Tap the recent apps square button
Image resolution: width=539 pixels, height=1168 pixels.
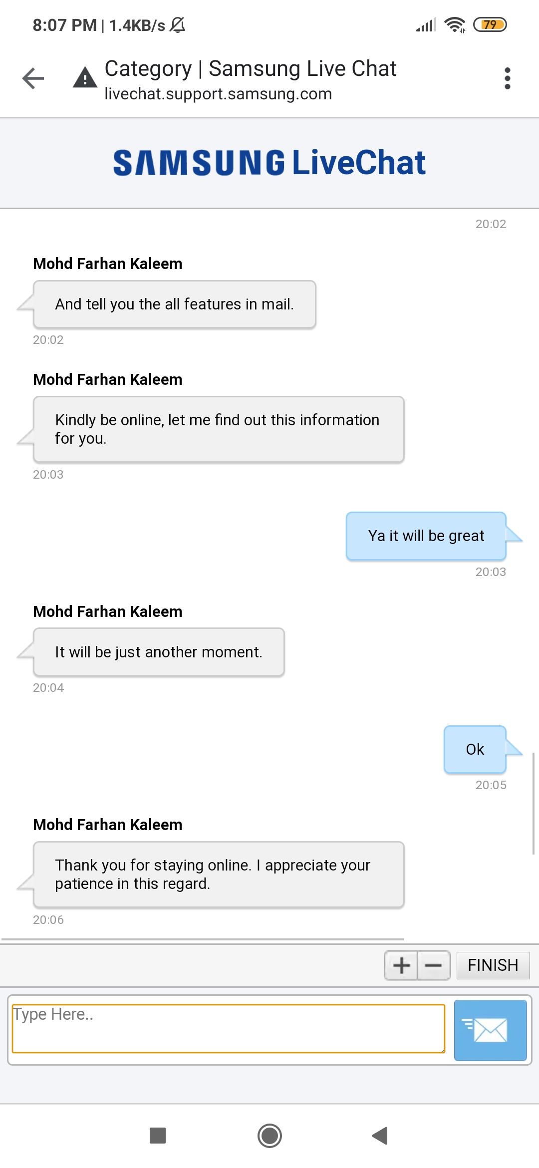pos(158,1136)
